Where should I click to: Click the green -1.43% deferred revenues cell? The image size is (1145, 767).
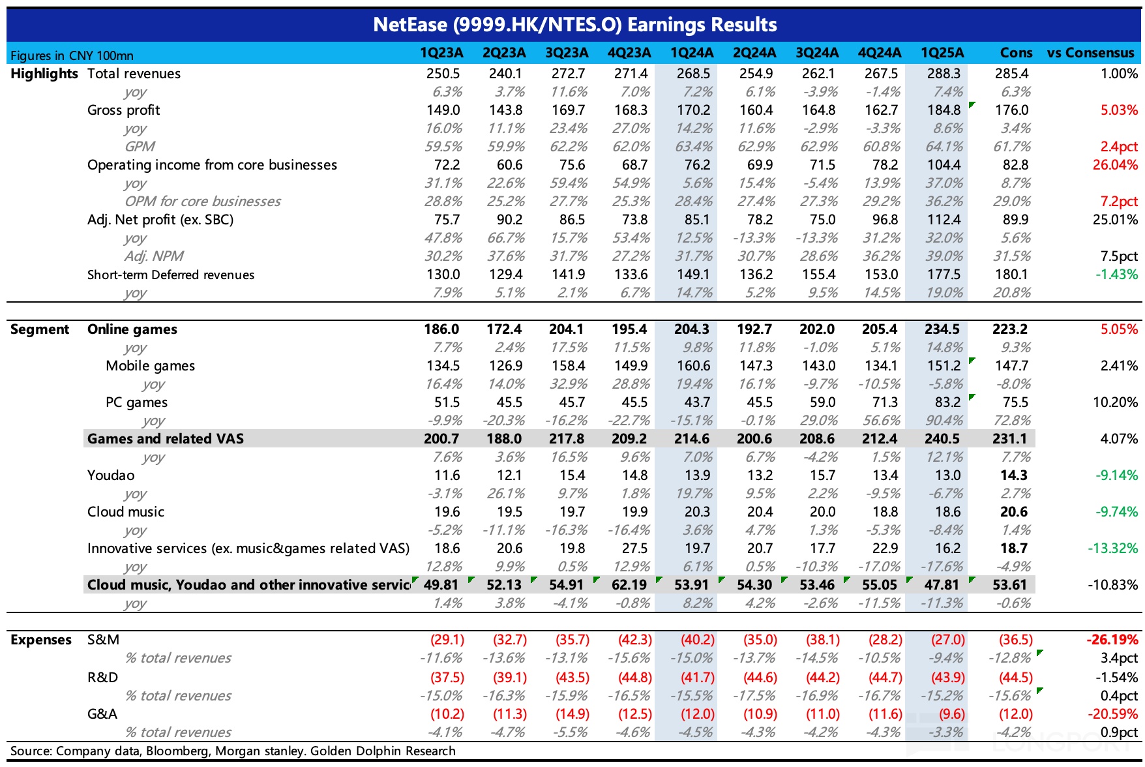[x=1117, y=275]
